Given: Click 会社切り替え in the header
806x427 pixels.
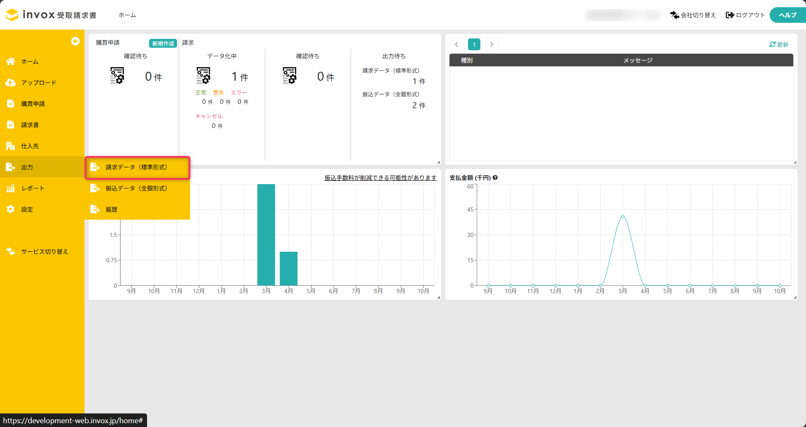Looking at the screenshot, I should tap(693, 15).
